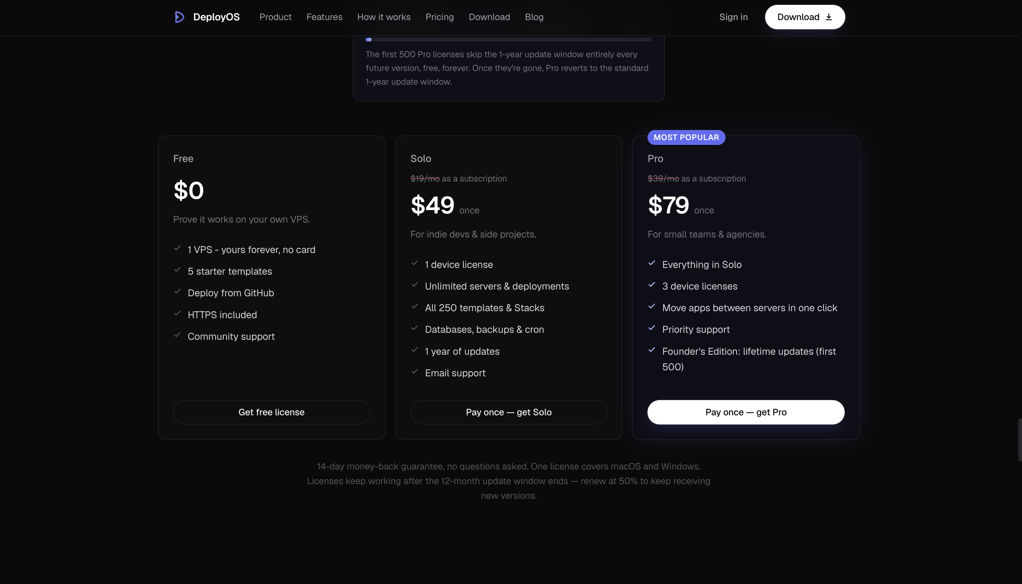Click checkmark beside 'Everything in Solo'
1022x584 pixels.
tap(652, 263)
